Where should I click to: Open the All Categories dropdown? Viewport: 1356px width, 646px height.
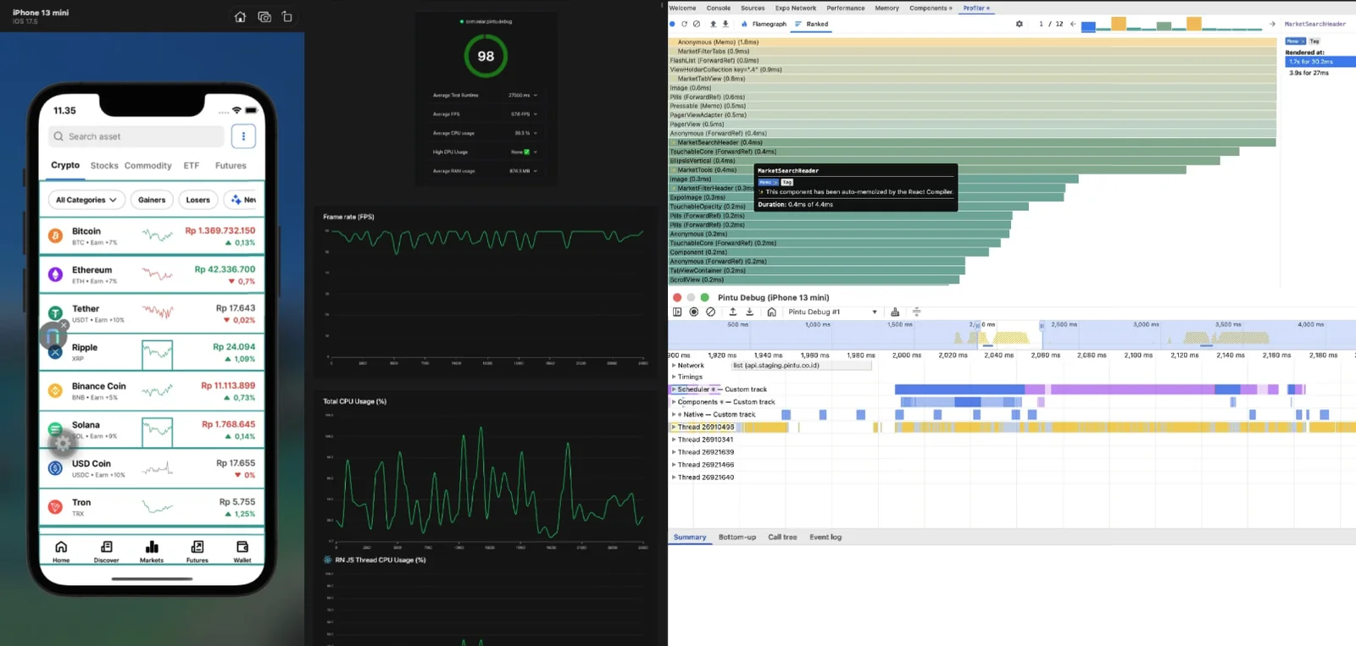(x=86, y=200)
